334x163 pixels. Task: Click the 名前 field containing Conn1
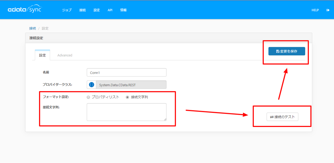(x=127, y=72)
